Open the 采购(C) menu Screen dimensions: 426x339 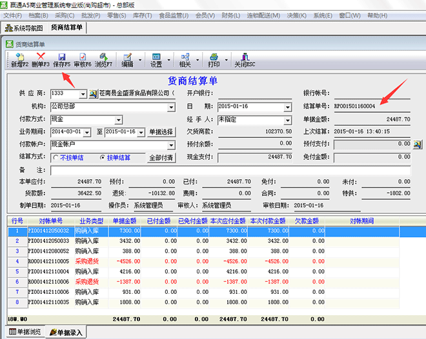pos(65,15)
